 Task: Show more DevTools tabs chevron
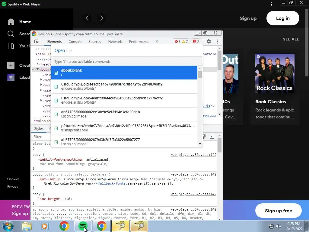pyautogui.click(x=157, y=41)
